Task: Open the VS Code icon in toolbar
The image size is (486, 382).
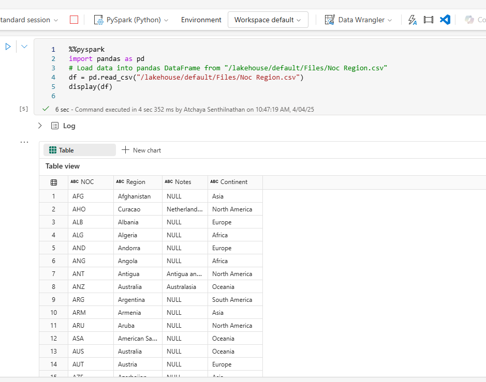Action: [x=445, y=20]
